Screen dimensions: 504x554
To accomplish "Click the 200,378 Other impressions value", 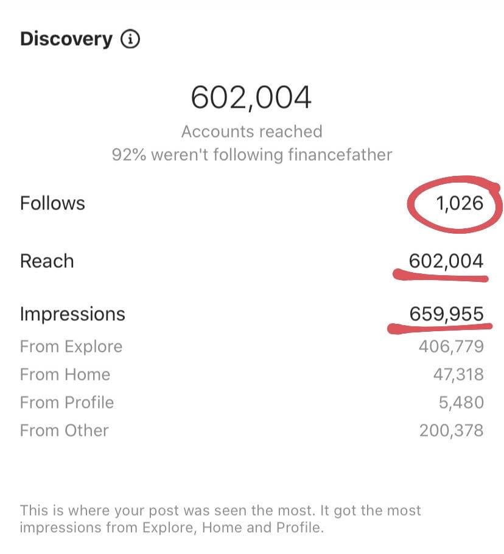I will point(451,430).
